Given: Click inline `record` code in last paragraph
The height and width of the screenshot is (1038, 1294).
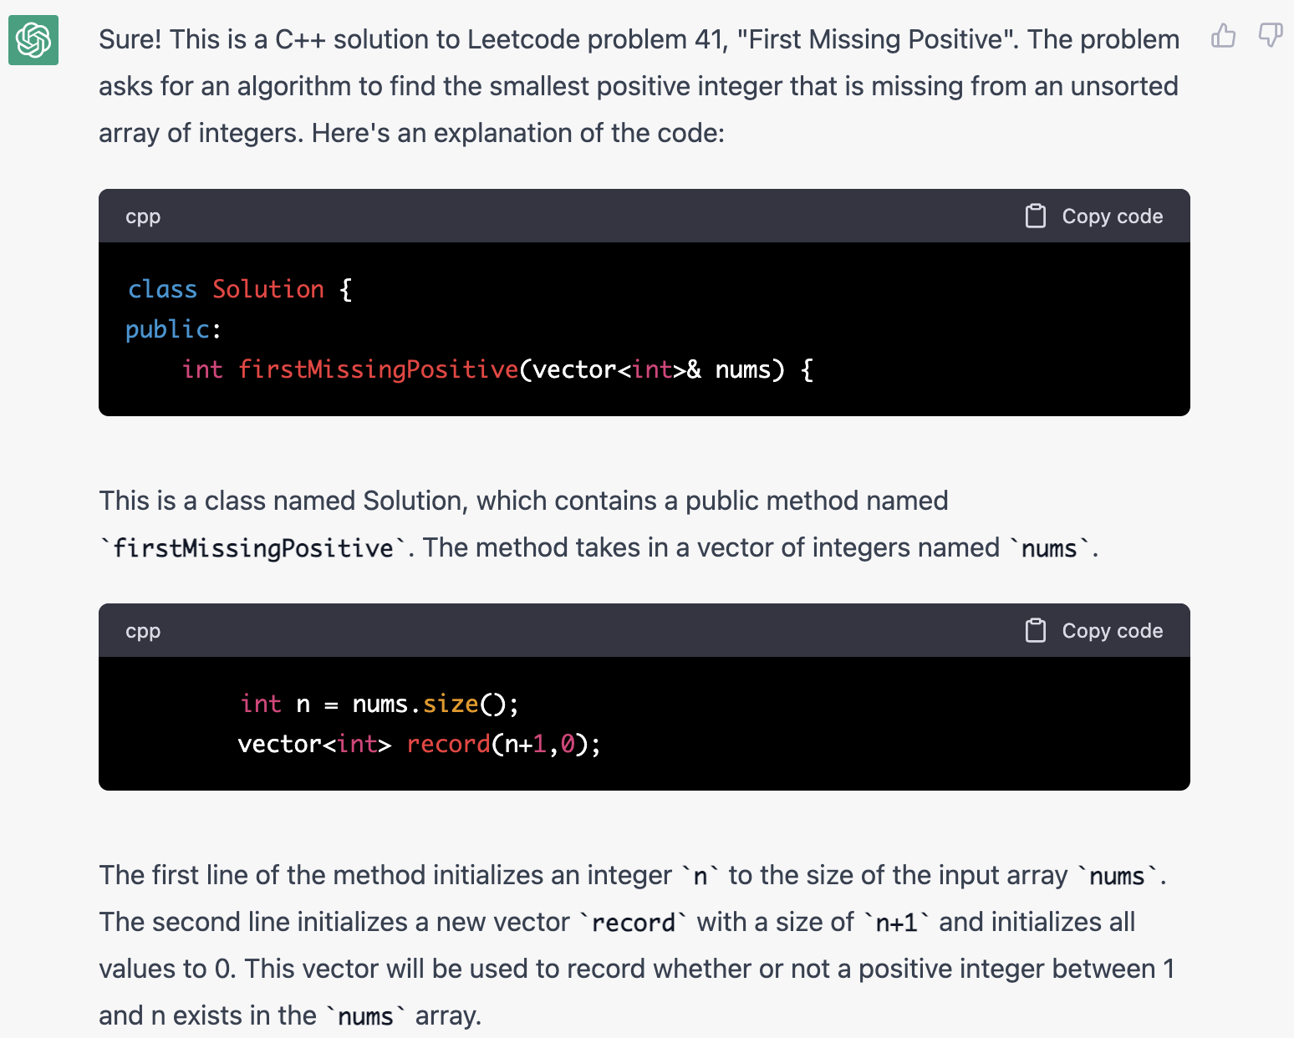Looking at the screenshot, I should 633,923.
